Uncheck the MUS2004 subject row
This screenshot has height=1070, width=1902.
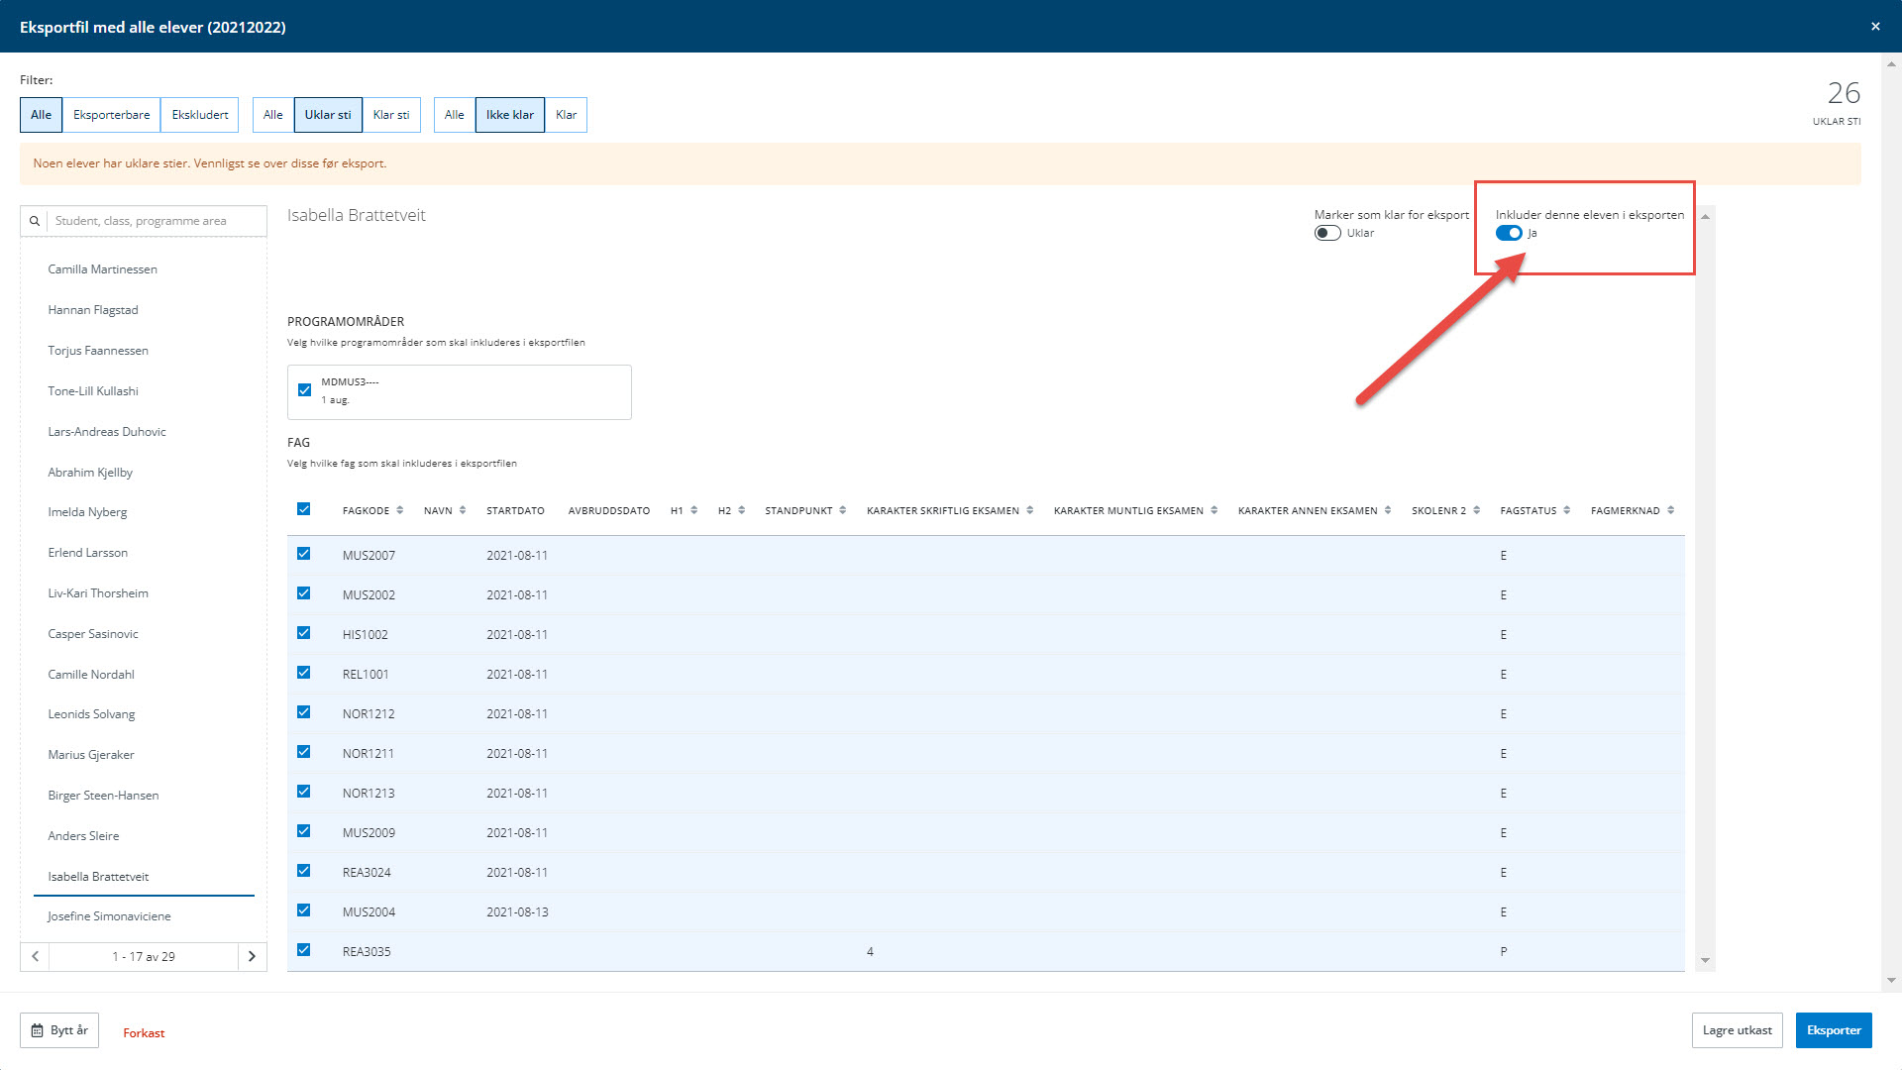tap(304, 910)
